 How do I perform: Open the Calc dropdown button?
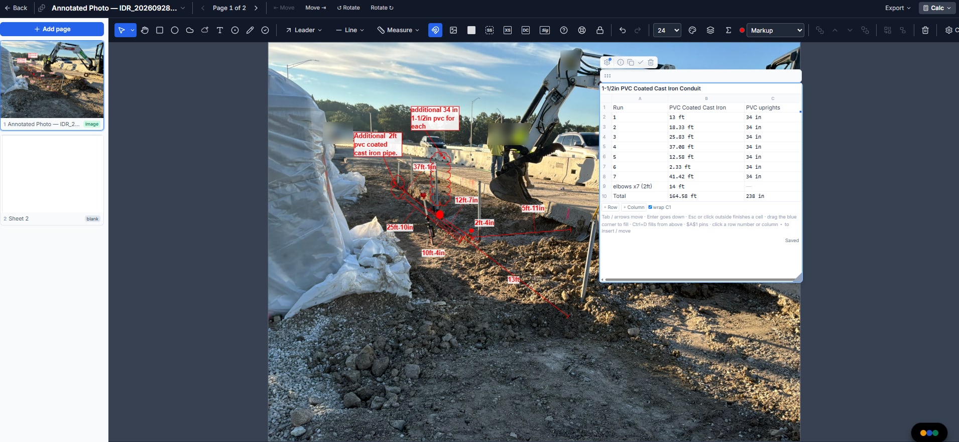(x=937, y=8)
